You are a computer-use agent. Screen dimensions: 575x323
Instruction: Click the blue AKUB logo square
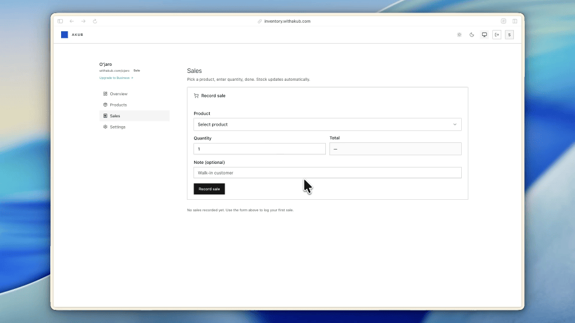coord(65,35)
